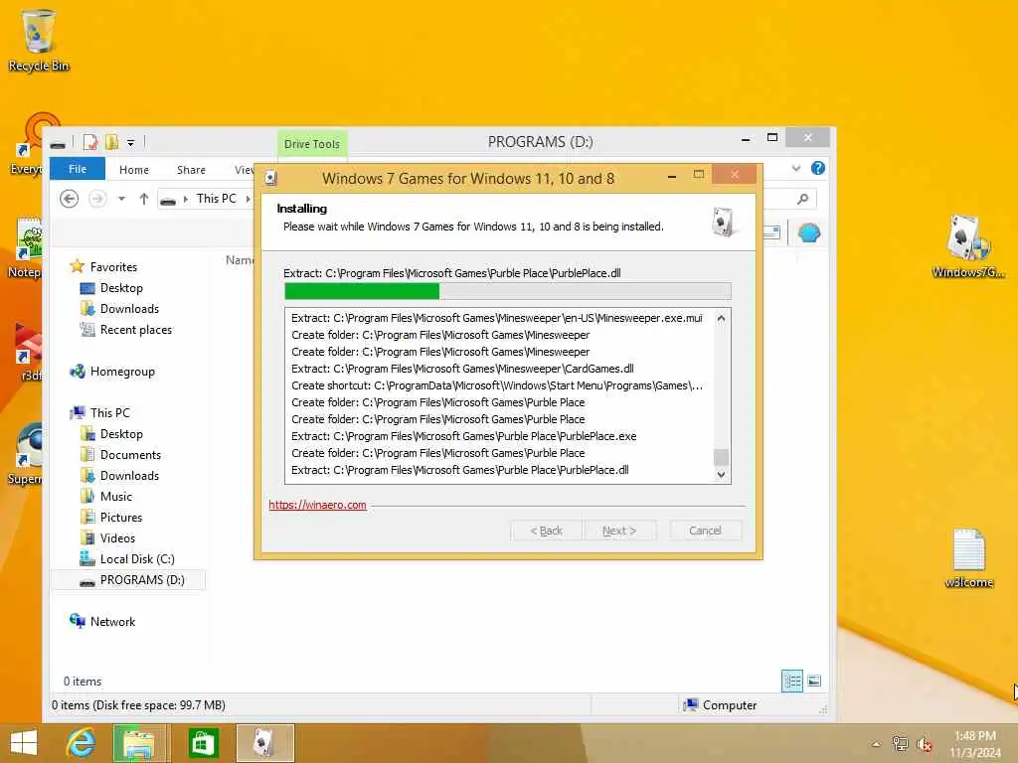
Task: Select Network in navigation pane
Action: point(112,622)
